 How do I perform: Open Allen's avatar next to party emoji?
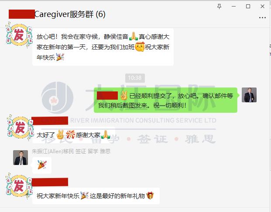21,157
